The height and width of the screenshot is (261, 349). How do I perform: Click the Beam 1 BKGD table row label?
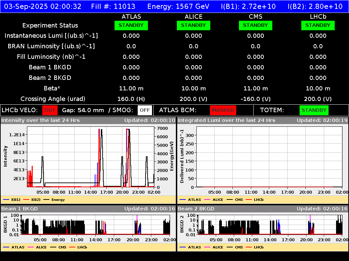pos(50,67)
